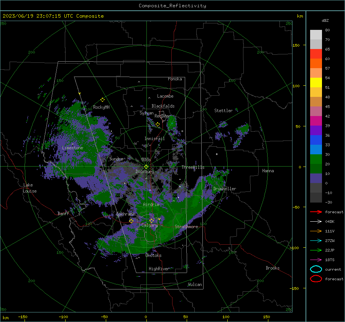The width and height of the screenshot is (345, 322).
Task: Click the Composite_Reflectivity title text
Action: pyautogui.click(x=172, y=6)
